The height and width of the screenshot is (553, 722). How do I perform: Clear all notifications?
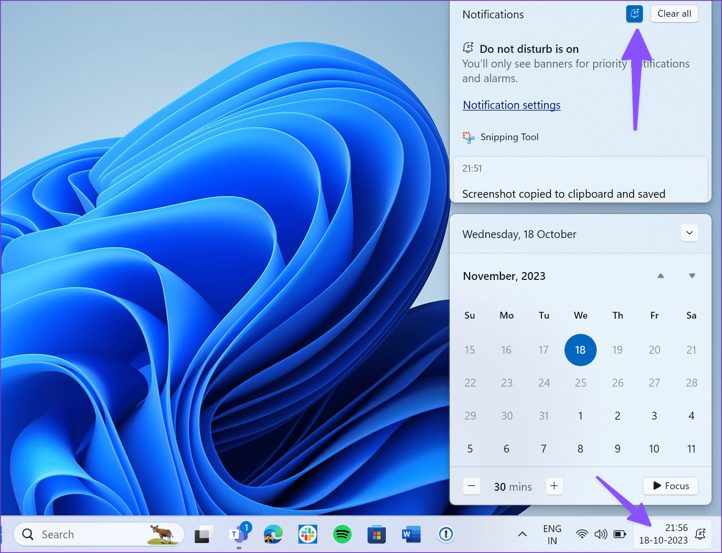click(674, 14)
